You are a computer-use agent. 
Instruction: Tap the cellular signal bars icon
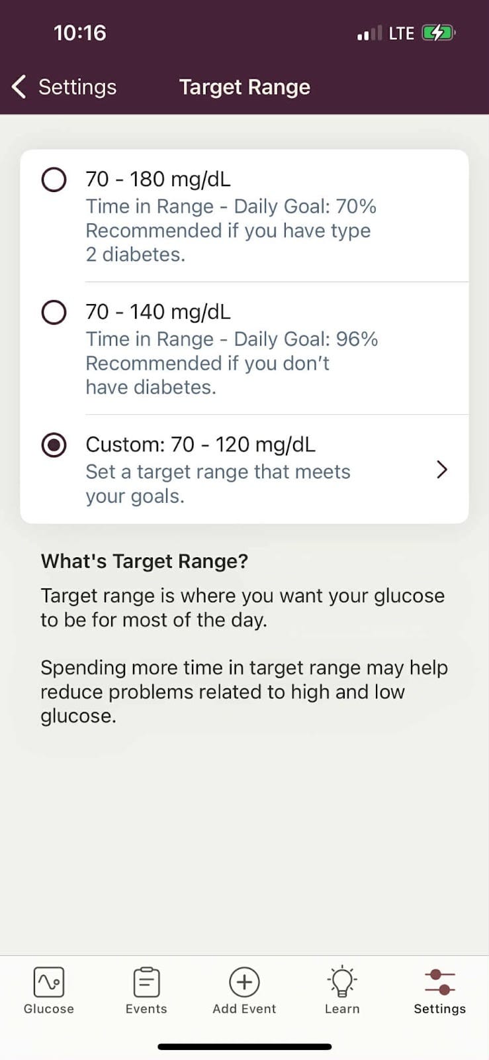click(369, 33)
